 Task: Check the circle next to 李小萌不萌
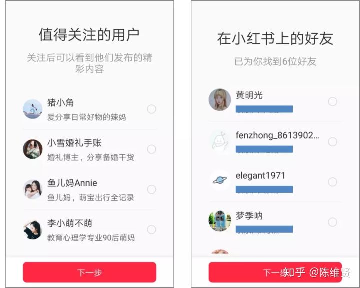point(151,229)
